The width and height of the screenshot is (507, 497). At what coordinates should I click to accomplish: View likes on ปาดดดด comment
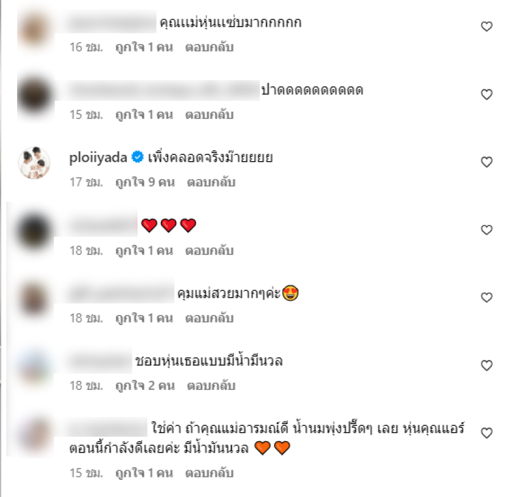click(x=144, y=115)
